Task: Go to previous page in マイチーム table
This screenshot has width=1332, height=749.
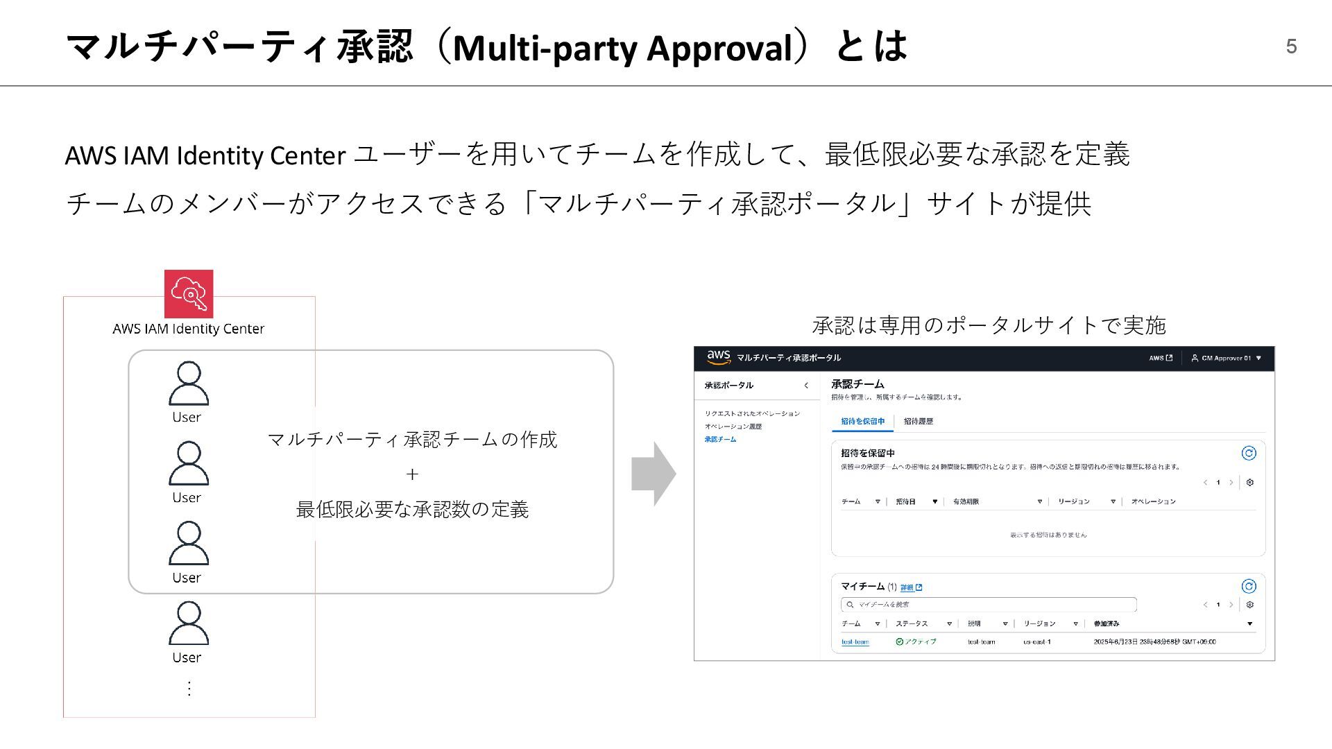Action: pyautogui.click(x=1205, y=605)
